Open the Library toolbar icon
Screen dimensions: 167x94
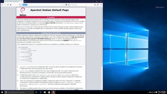click(x=95, y=5)
